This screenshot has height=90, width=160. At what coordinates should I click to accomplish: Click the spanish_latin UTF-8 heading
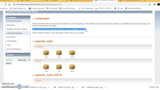(48, 75)
